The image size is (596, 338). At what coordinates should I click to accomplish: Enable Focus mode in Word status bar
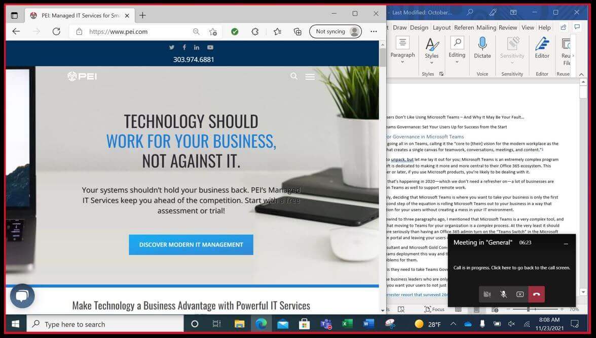(x=434, y=309)
